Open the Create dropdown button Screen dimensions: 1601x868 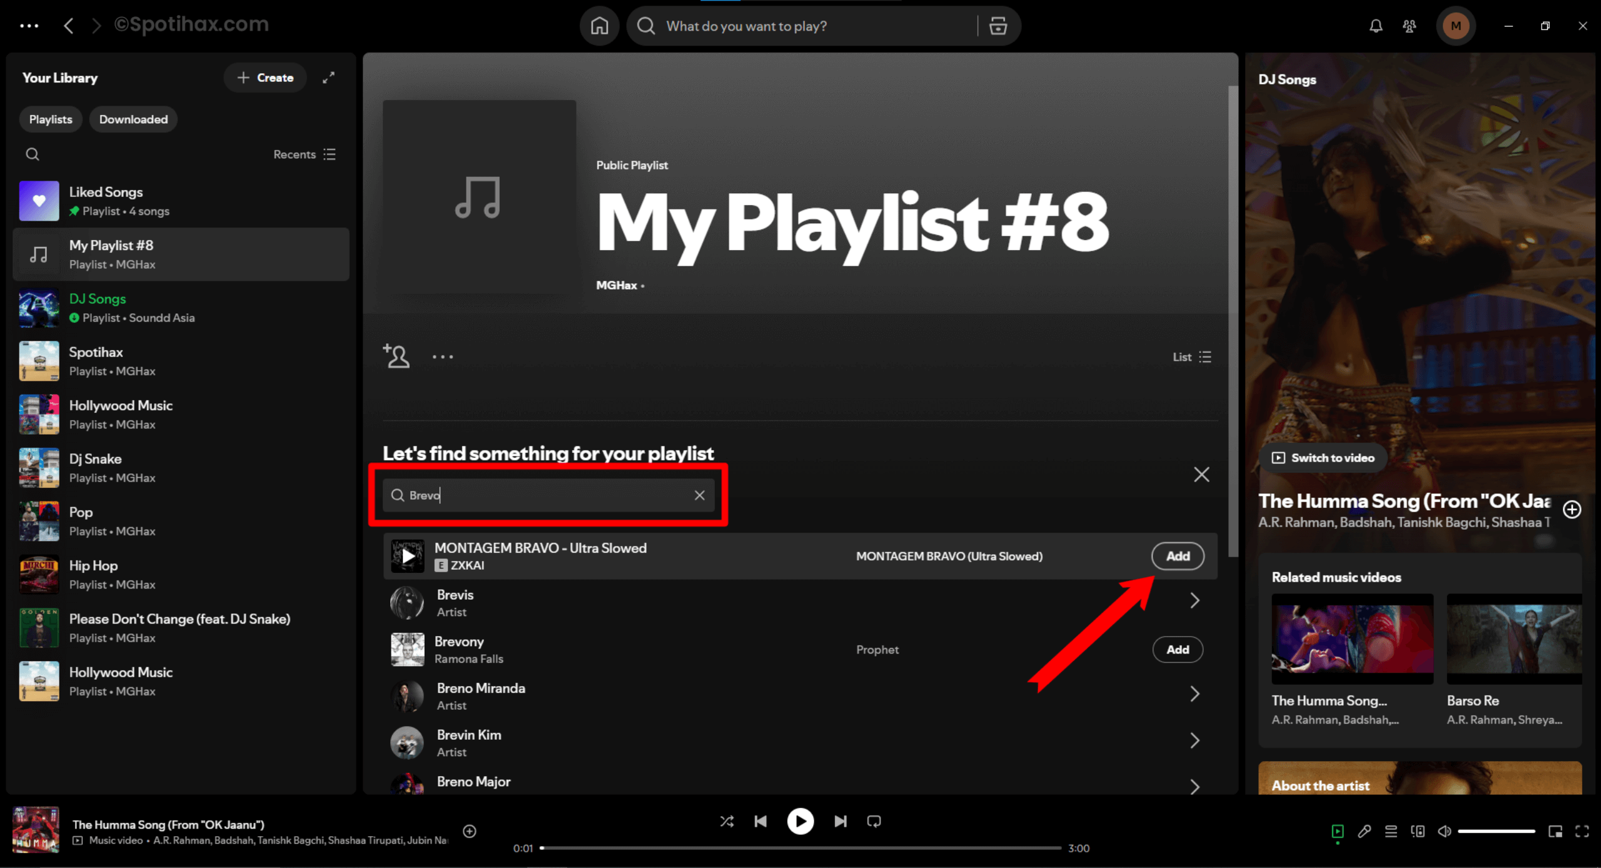pyautogui.click(x=265, y=78)
